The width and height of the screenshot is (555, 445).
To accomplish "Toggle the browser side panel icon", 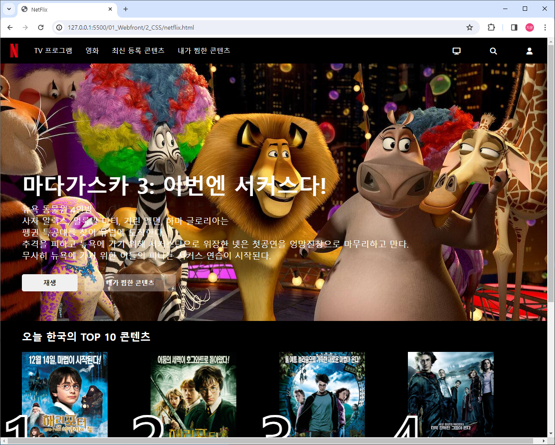I will click(514, 27).
